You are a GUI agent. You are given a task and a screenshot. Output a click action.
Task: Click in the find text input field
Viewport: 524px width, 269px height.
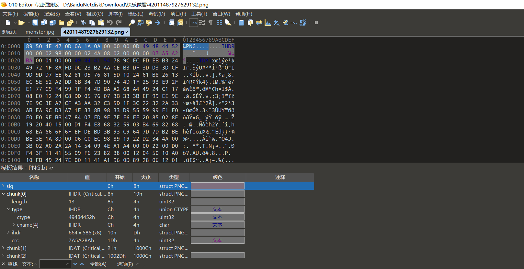[55, 264]
